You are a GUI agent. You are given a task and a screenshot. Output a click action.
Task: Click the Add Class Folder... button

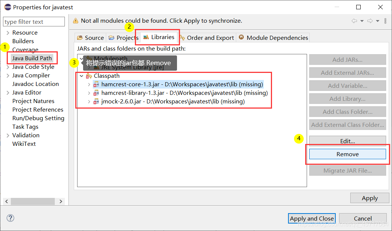click(348, 112)
